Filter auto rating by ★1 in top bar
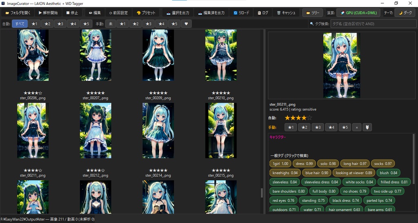 (x=34, y=24)
